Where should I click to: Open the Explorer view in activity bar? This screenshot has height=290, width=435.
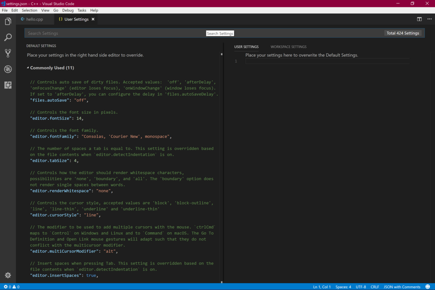tap(8, 21)
